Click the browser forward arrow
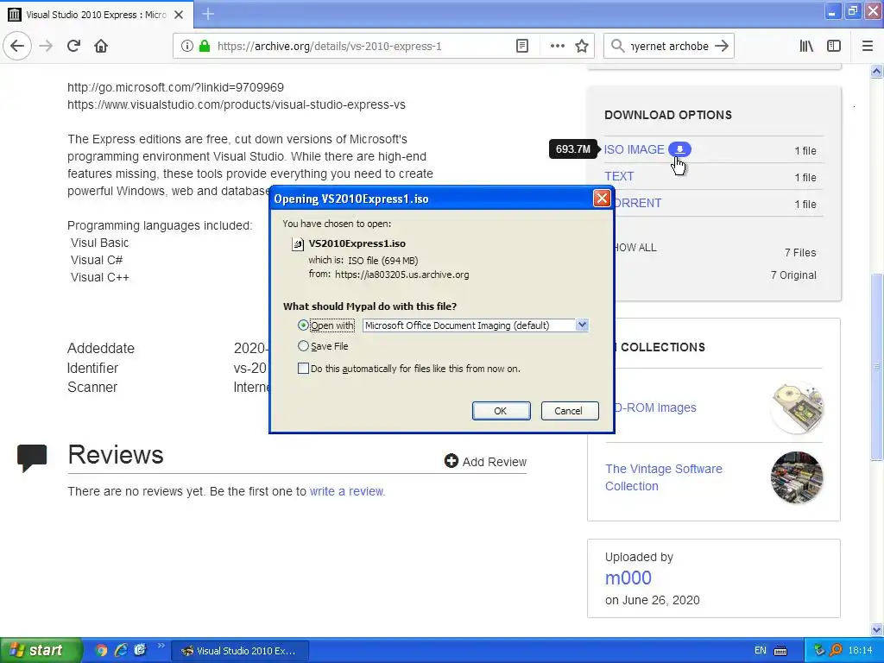The image size is (884, 663). click(x=46, y=46)
